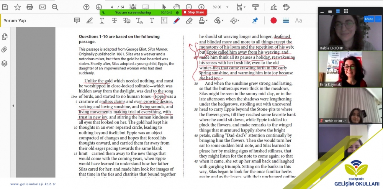This screenshot has width=383, height=189.
Task: Open the drawing shapes dropdown
Action: (x=234, y=21)
